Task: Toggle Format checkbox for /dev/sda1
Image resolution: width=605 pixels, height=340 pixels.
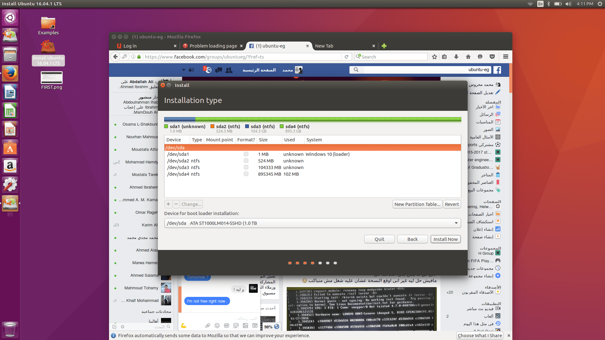Action: 246,154
